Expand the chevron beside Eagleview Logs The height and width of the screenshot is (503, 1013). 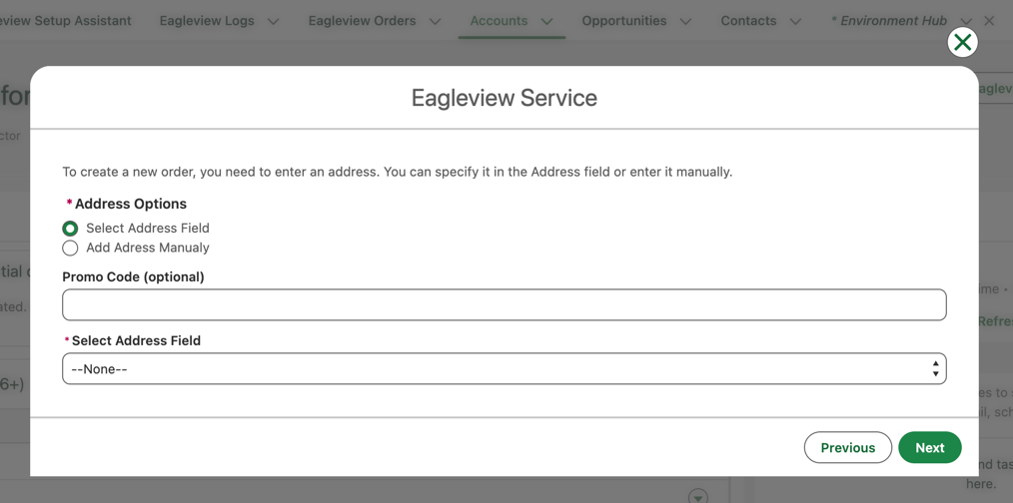pyautogui.click(x=274, y=21)
